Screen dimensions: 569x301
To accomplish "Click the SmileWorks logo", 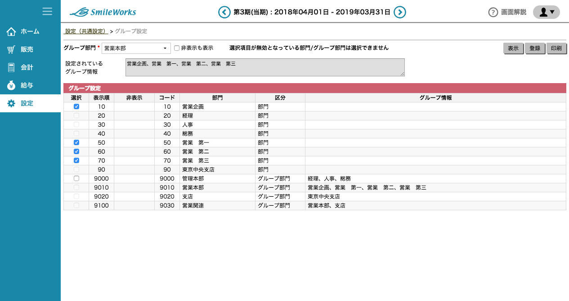I will click(103, 12).
